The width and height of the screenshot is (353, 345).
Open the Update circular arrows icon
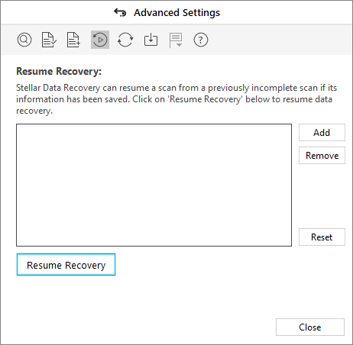click(x=125, y=40)
